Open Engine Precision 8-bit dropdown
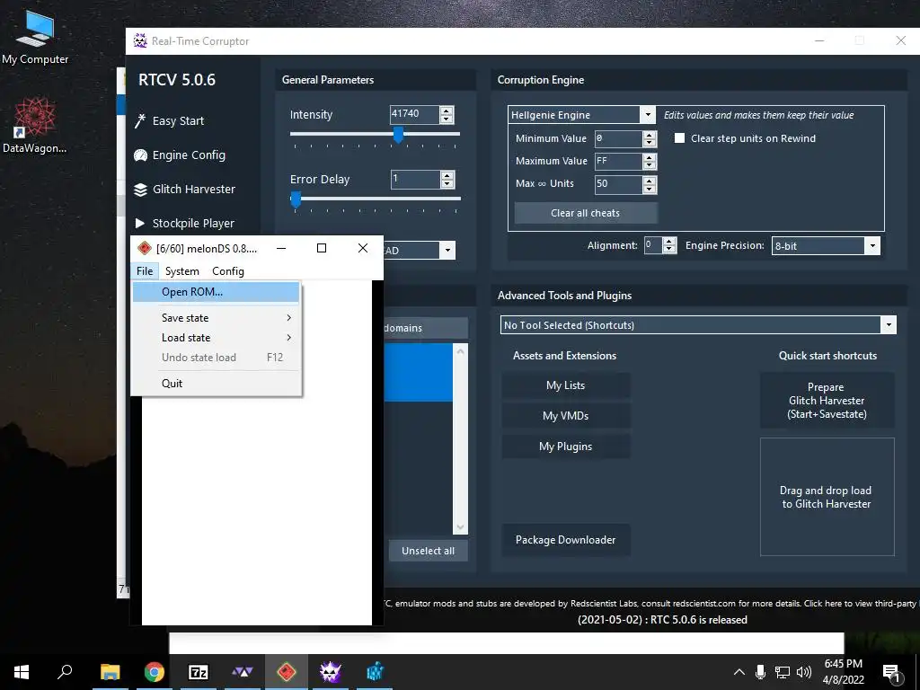Image resolution: width=920 pixels, height=690 pixels. point(872,246)
